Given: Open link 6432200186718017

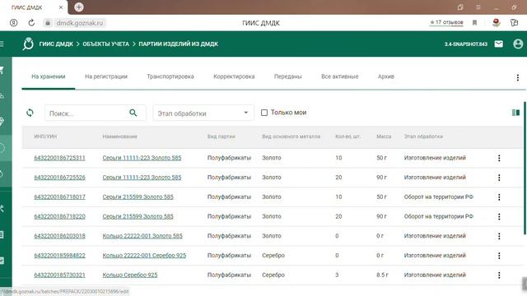Looking at the screenshot, I should [59, 197].
